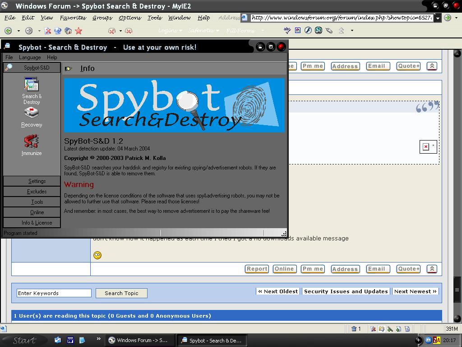Image resolution: width=462 pixels, height=347 pixels.
Task: Click the top-of-page arrow beside the lower Quote+ button
Action: tap(432, 269)
